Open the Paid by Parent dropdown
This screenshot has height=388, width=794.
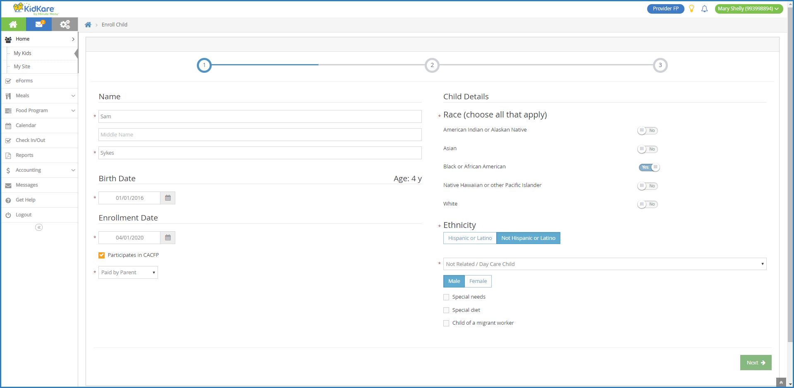point(128,273)
